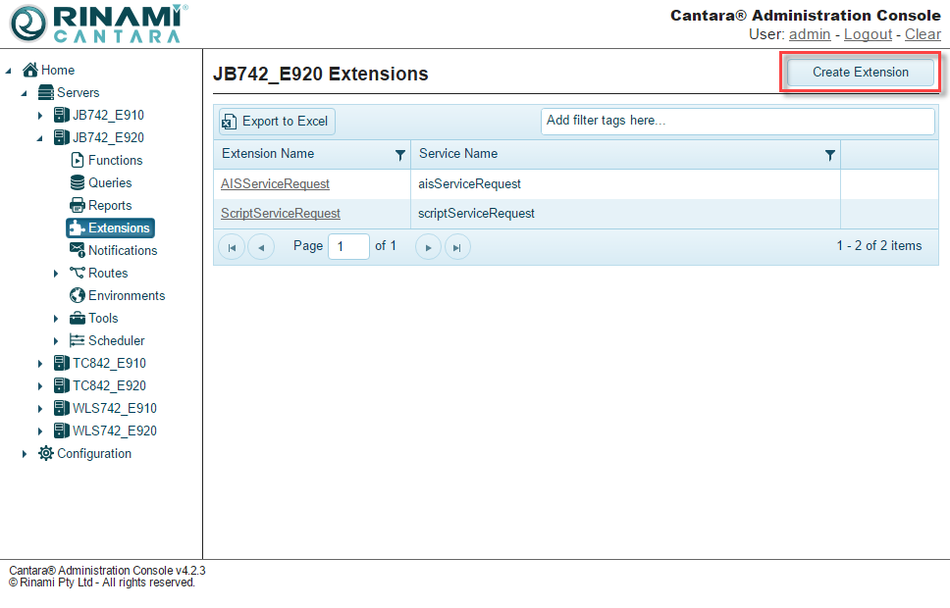Click the Configuration gear icon

46,453
